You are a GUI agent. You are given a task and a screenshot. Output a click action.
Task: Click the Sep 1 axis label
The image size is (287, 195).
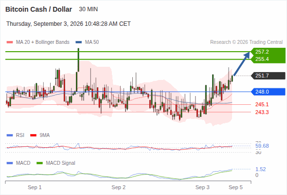pyautogui.click(x=35, y=187)
